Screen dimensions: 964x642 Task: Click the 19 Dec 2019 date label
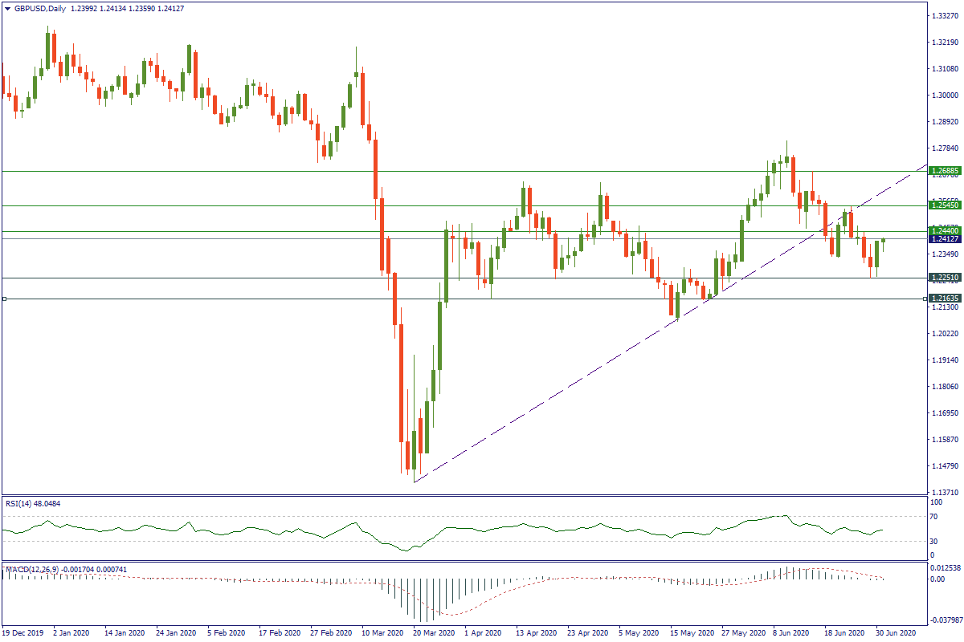[24, 632]
